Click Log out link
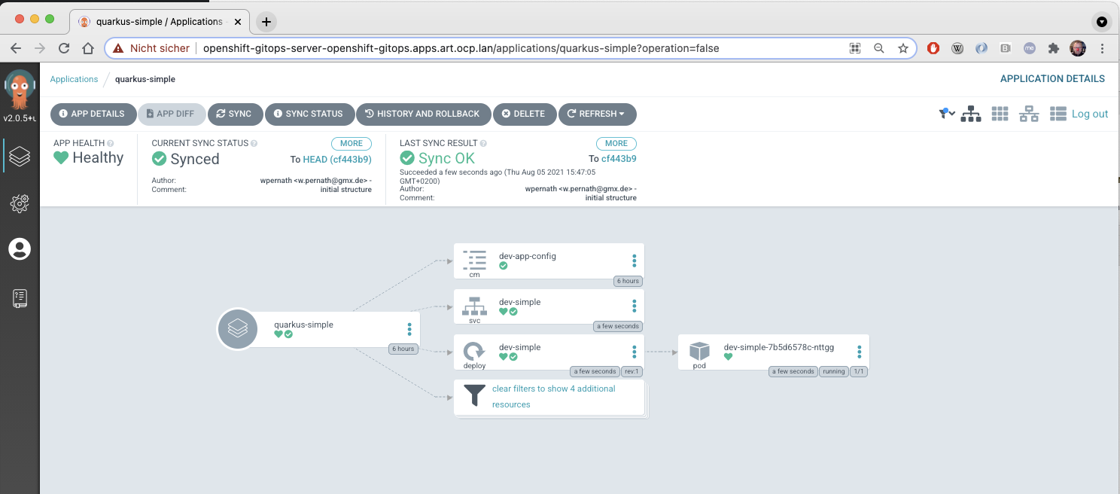 click(x=1090, y=114)
